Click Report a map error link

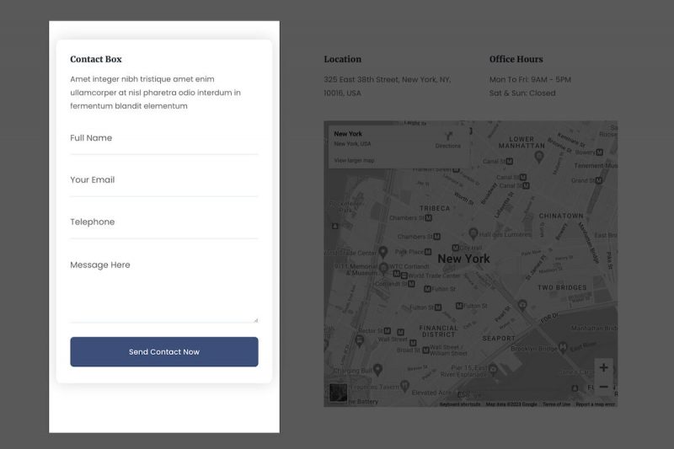pos(595,404)
